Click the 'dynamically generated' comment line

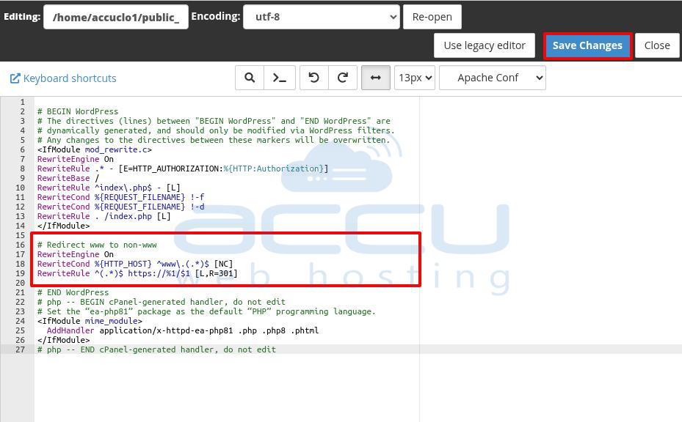(x=216, y=130)
